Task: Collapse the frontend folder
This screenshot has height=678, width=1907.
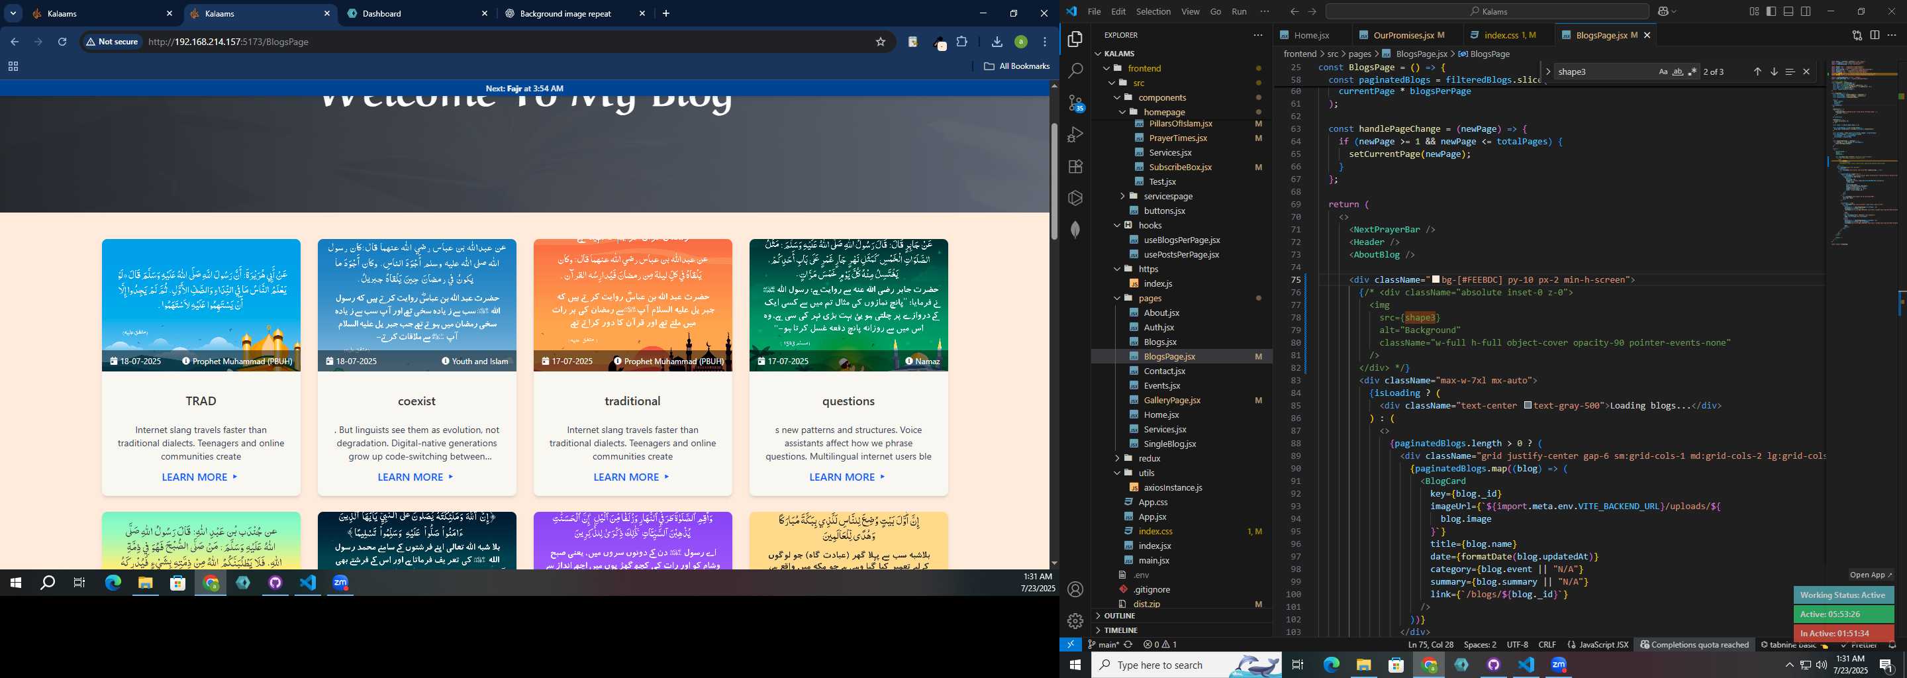Action: [1108, 68]
